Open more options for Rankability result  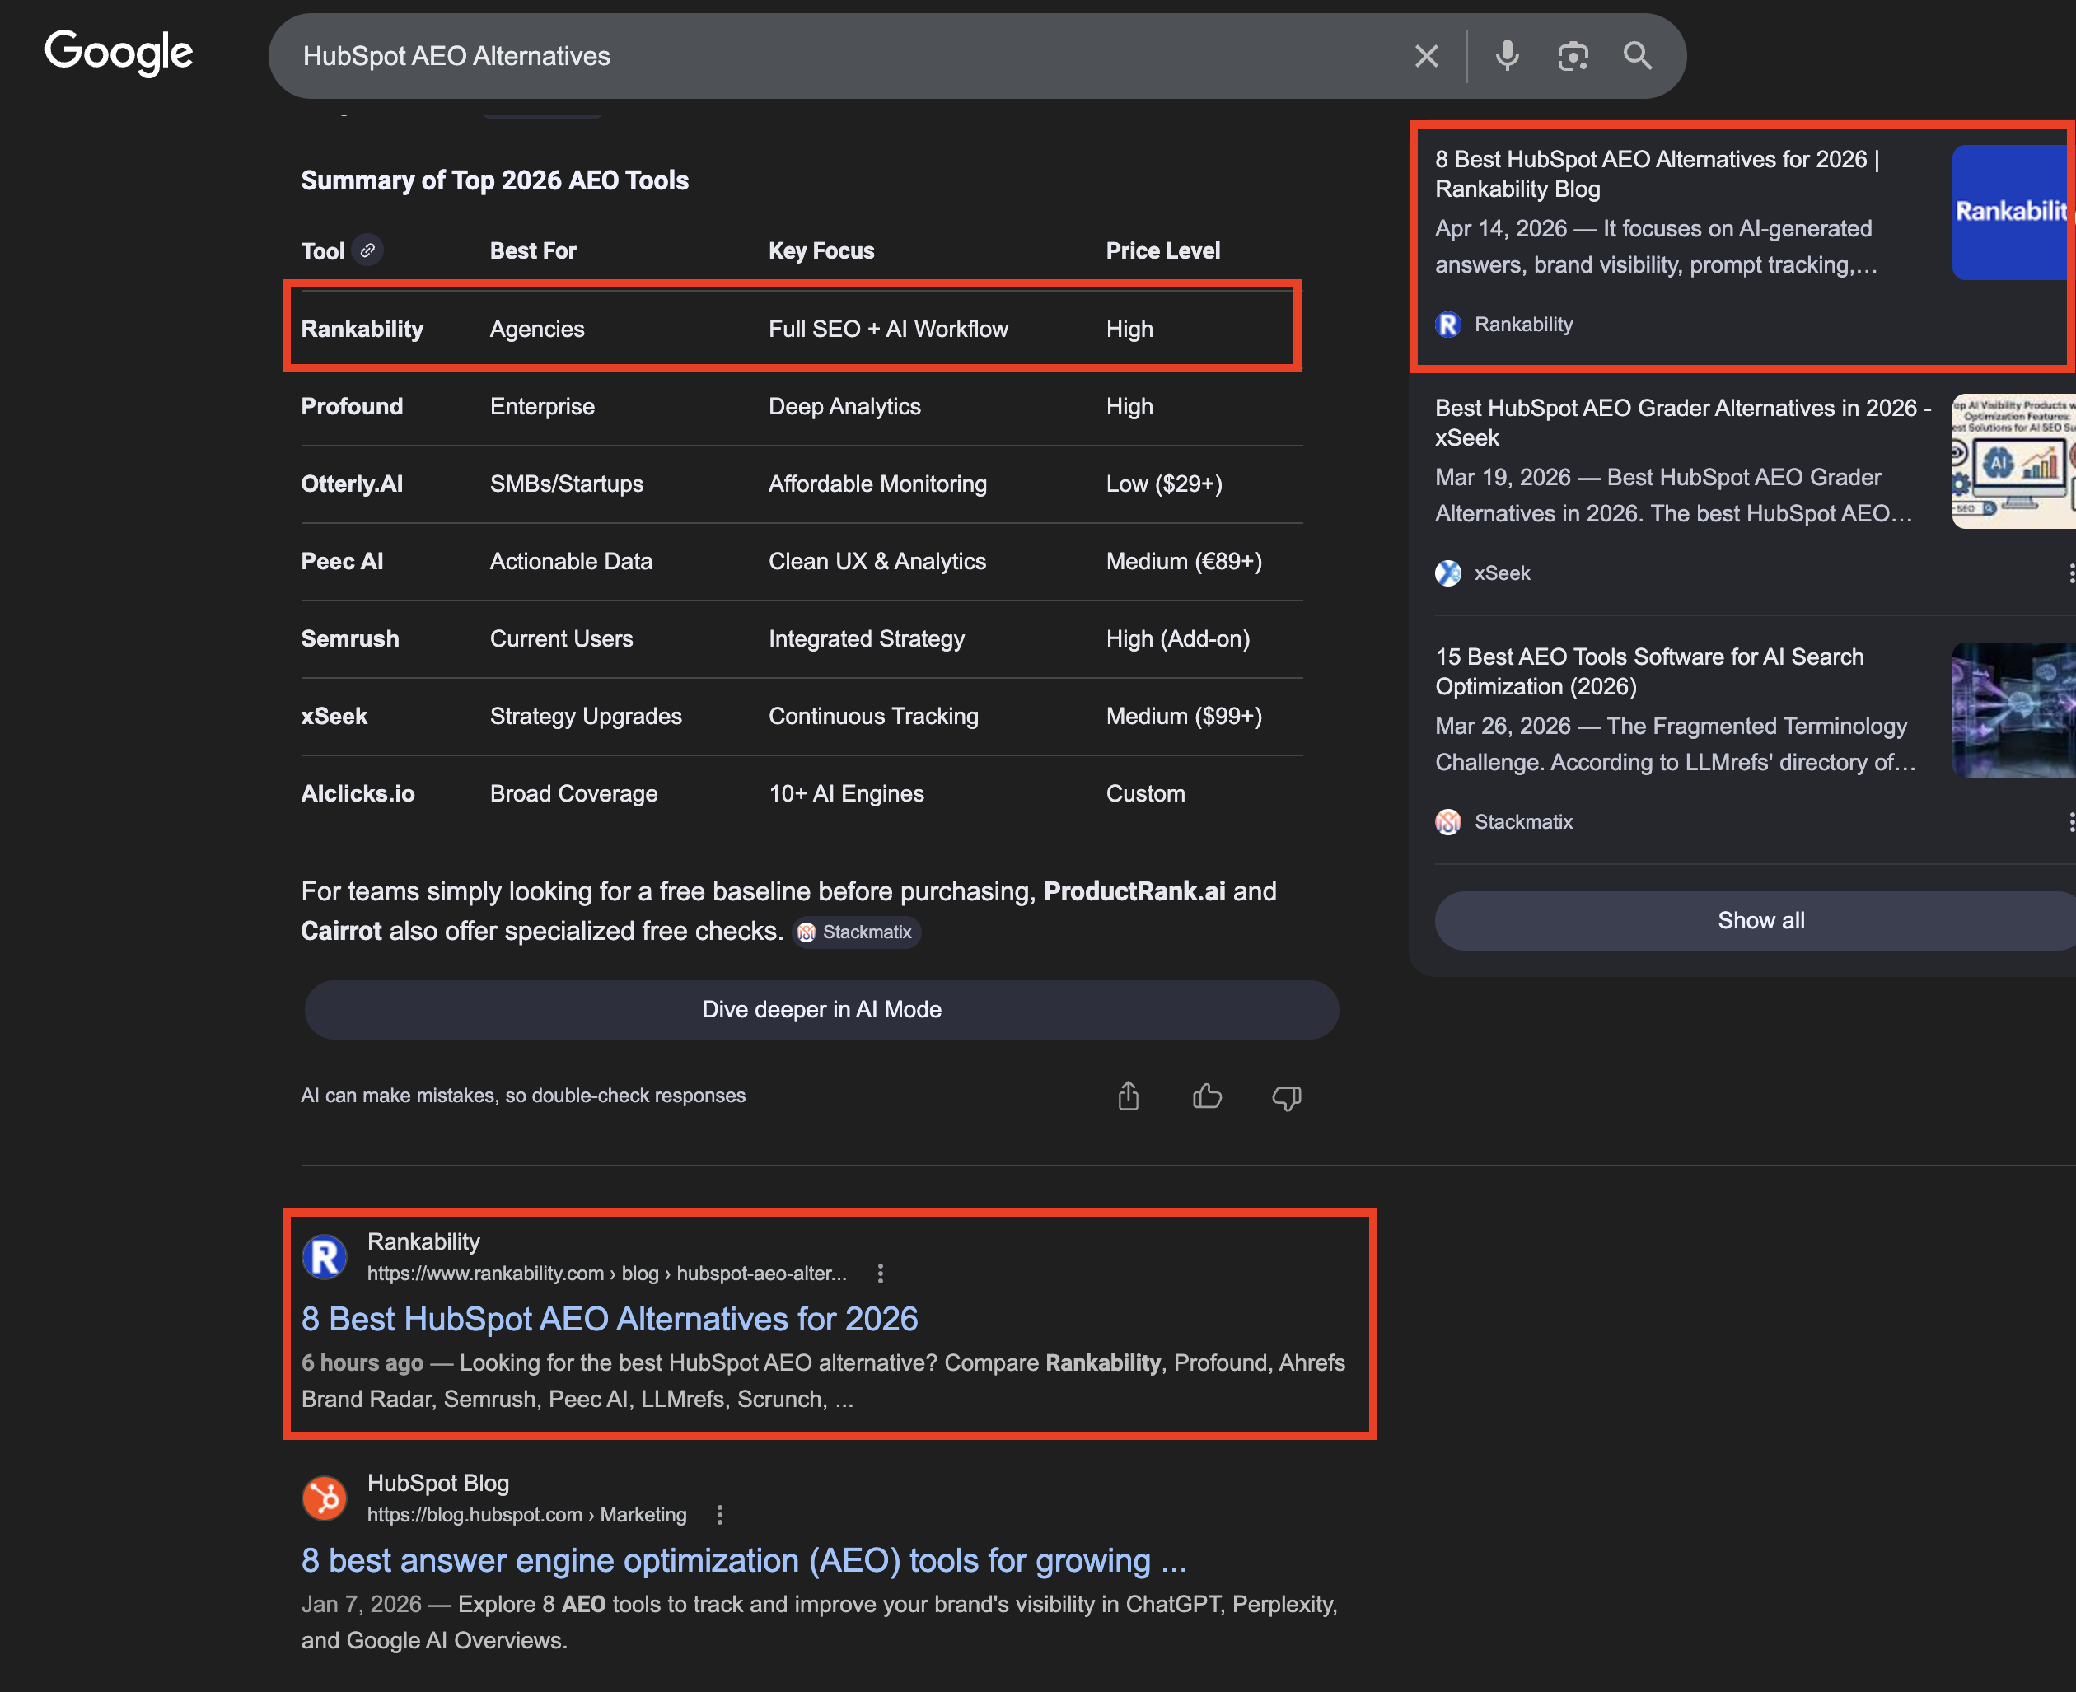point(880,1273)
